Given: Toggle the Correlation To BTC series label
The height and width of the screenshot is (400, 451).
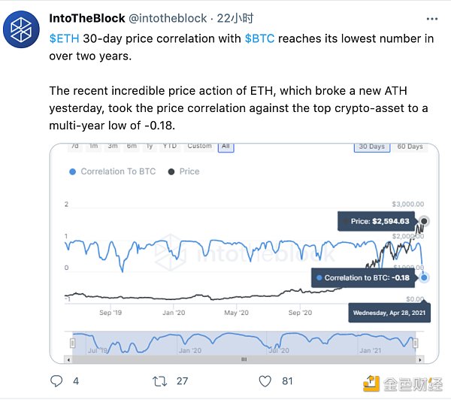Looking at the screenshot, I should click(x=118, y=171).
